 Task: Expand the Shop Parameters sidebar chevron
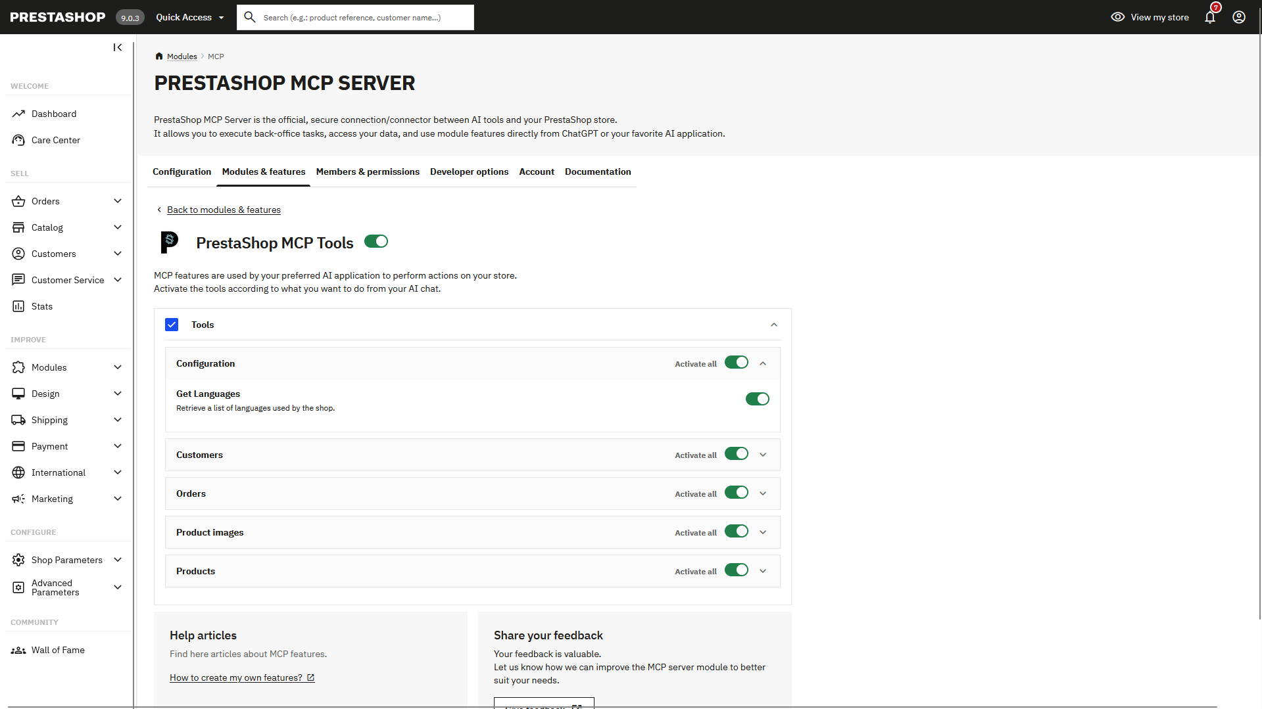point(118,560)
